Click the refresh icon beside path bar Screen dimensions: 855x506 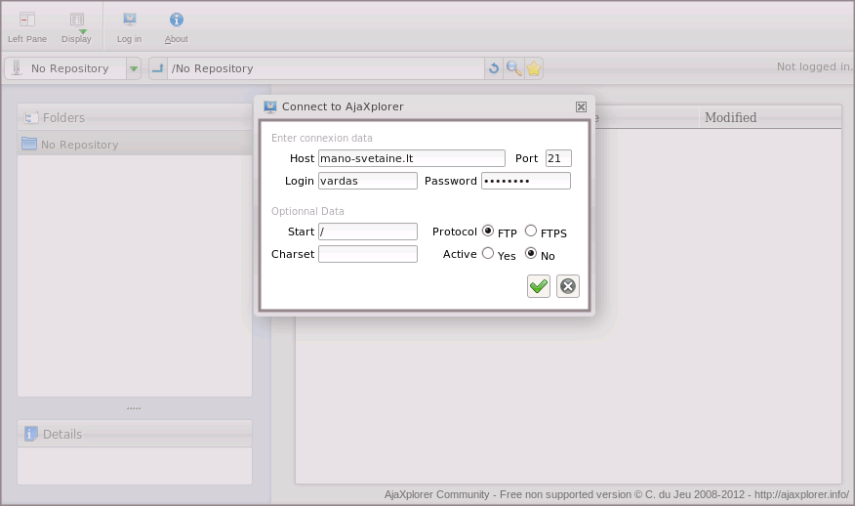click(494, 68)
